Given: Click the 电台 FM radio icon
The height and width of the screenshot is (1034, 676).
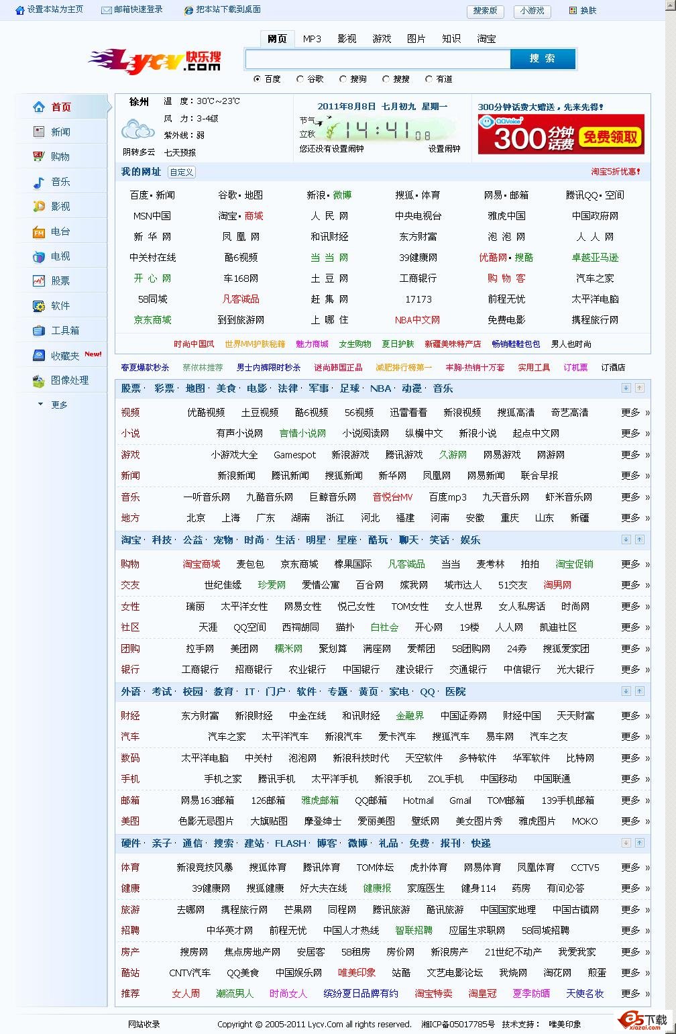Looking at the screenshot, I should (39, 232).
